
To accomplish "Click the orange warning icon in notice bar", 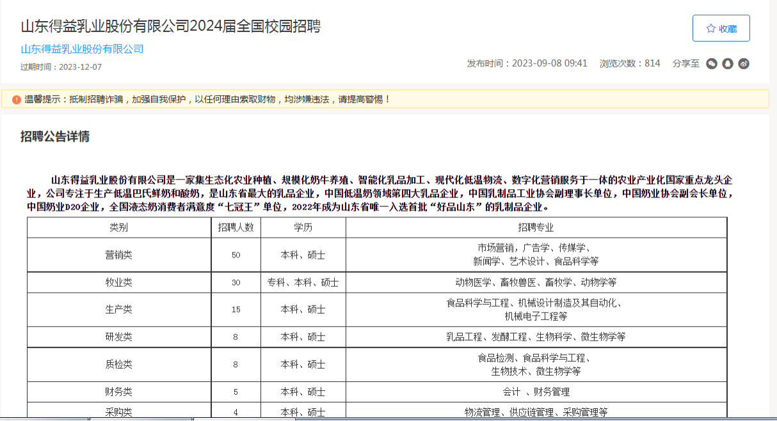I will point(16,100).
